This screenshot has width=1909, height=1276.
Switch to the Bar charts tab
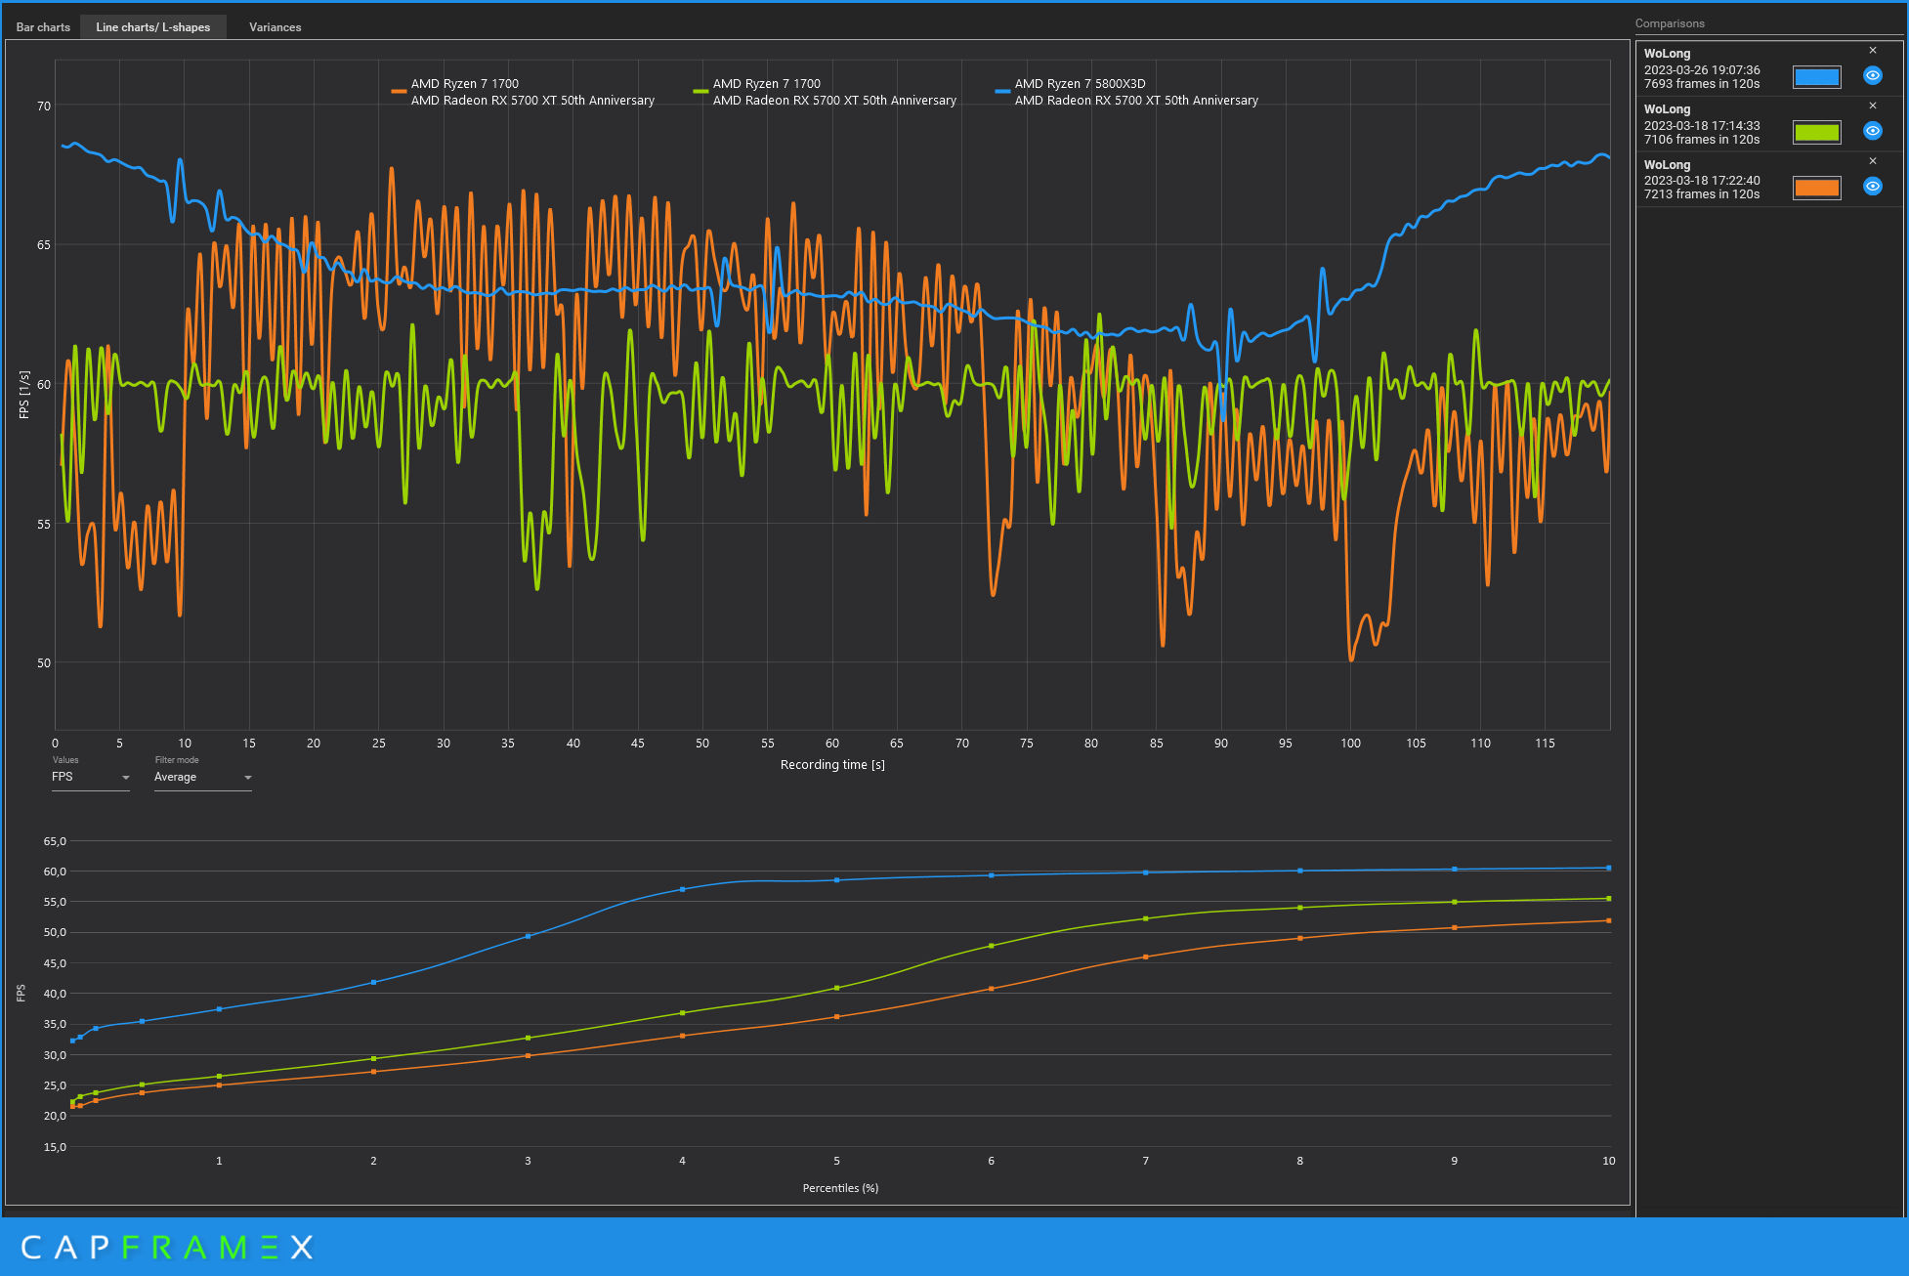[x=43, y=27]
